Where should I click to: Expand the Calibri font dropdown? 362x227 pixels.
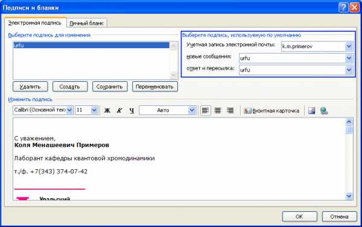tap(69, 110)
